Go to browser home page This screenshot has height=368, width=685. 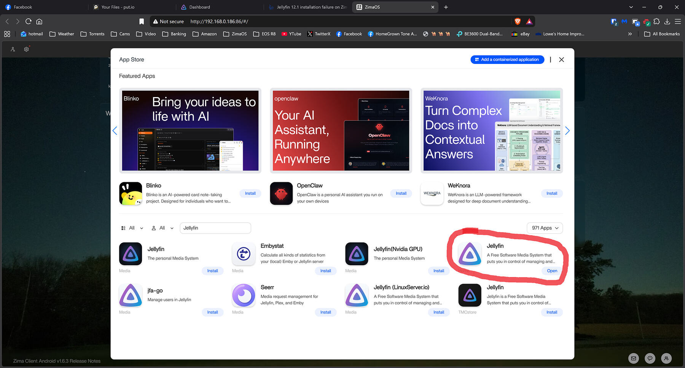(x=39, y=21)
